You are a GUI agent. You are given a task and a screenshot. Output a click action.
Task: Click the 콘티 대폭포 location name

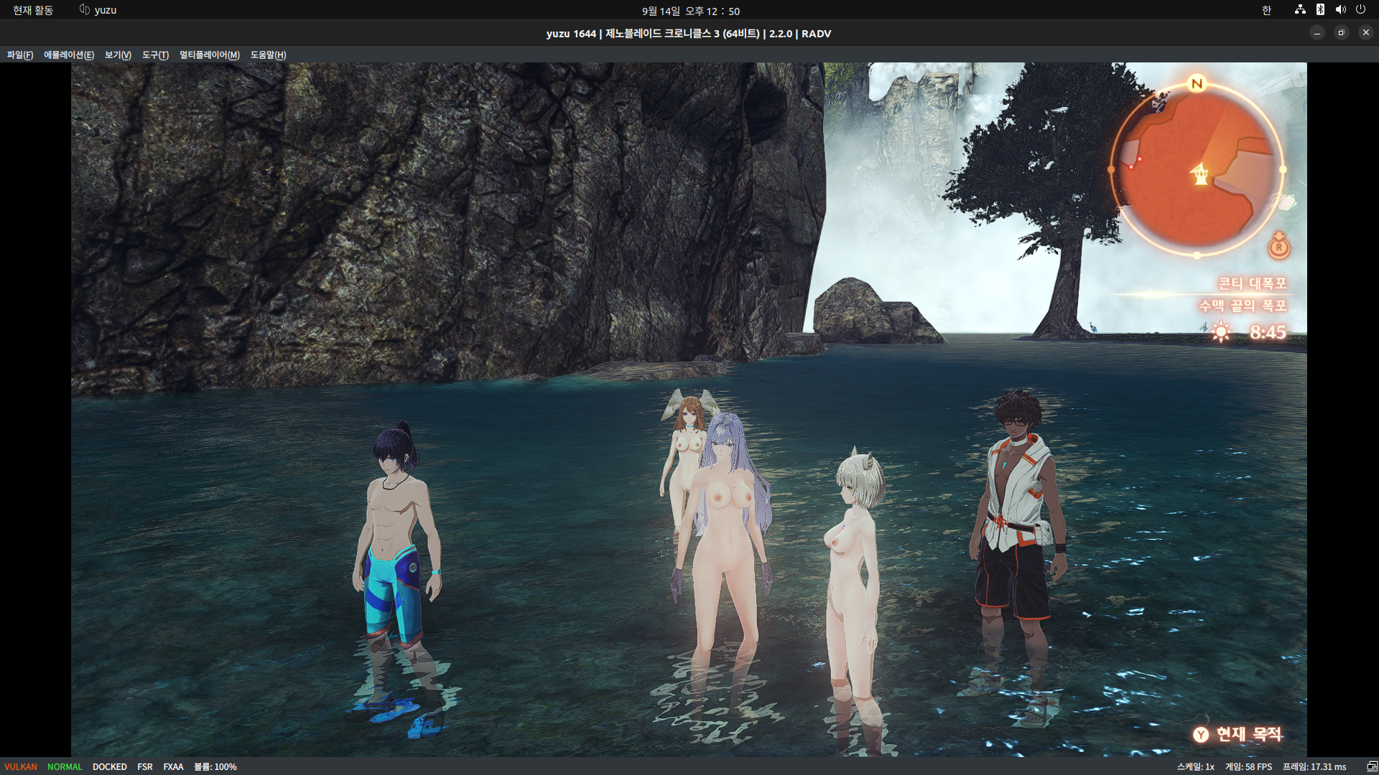pos(1253,283)
